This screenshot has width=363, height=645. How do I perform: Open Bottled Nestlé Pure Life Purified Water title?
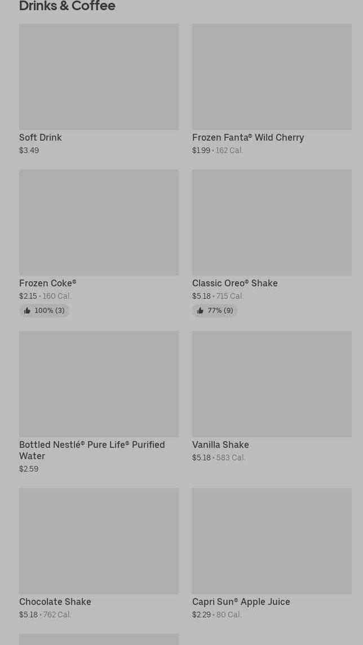(x=92, y=450)
